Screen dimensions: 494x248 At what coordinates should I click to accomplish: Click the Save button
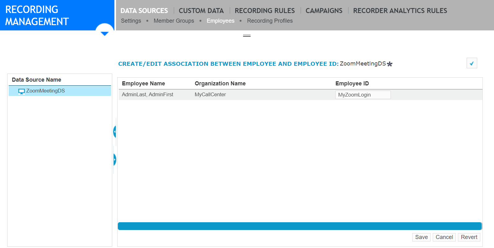(x=421, y=237)
